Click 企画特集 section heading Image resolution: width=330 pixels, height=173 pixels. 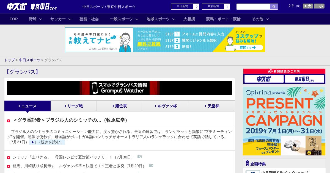[x=258, y=164]
